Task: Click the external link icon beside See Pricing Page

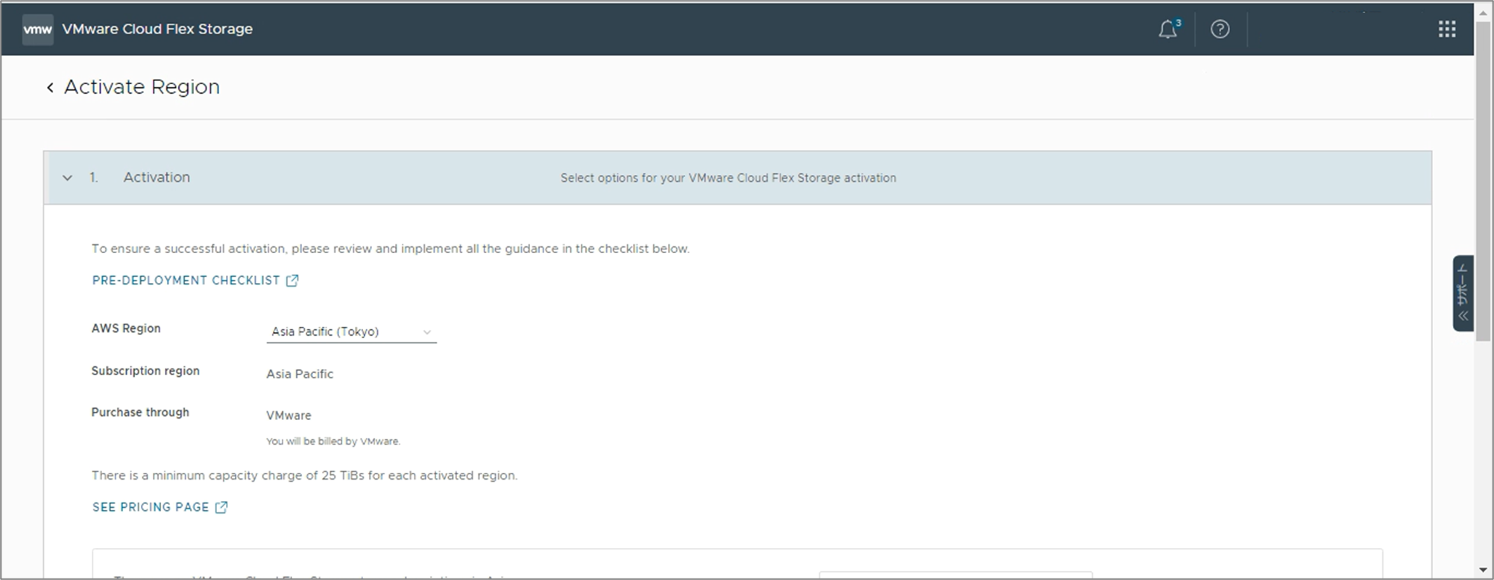Action: (221, 507)
